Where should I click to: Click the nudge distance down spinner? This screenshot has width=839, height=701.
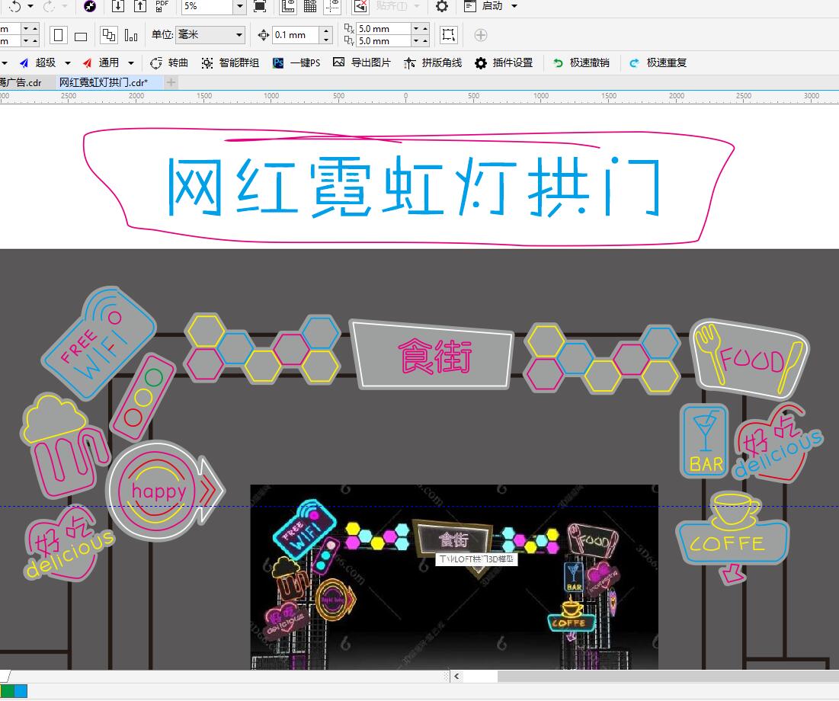pos(326,40)
